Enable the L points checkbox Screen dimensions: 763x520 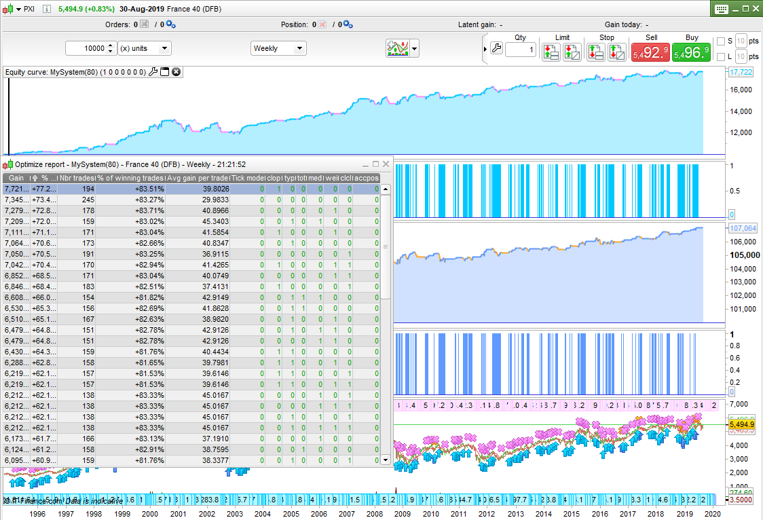721,56
